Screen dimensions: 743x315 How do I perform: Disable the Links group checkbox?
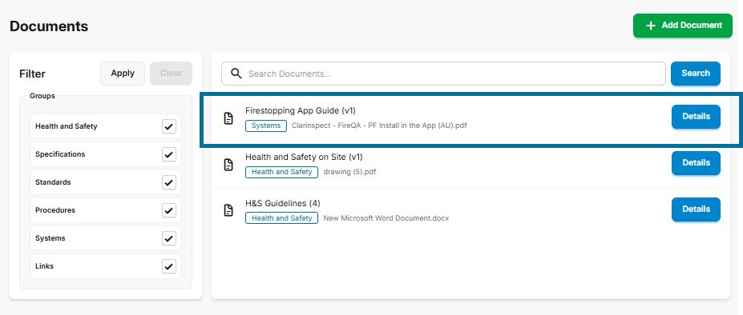tap(169, 265)
